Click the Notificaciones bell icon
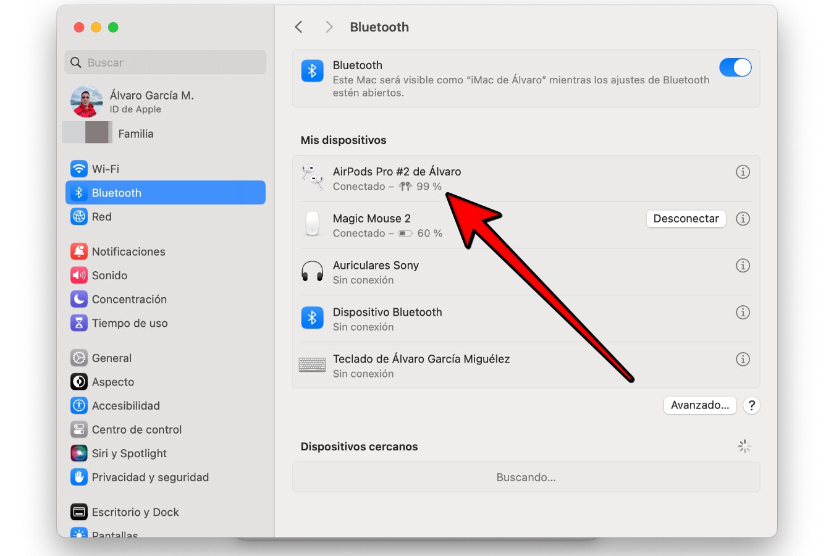The width and height of the screenshot is (834, 556). coord(79,251)
